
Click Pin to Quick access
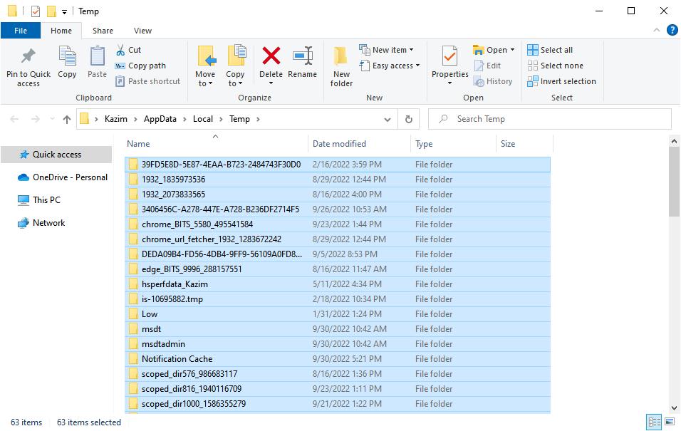click(x=28, y=65)
